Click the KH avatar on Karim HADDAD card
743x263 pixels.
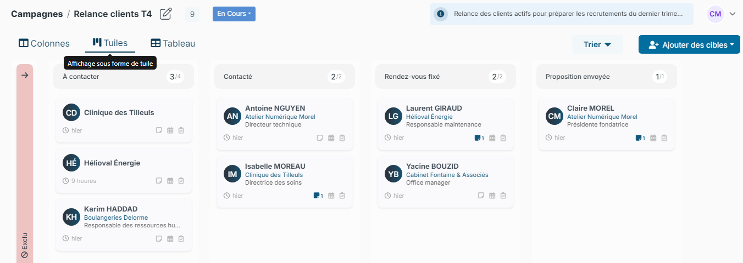pyautogui.click(x=71, y=217)
